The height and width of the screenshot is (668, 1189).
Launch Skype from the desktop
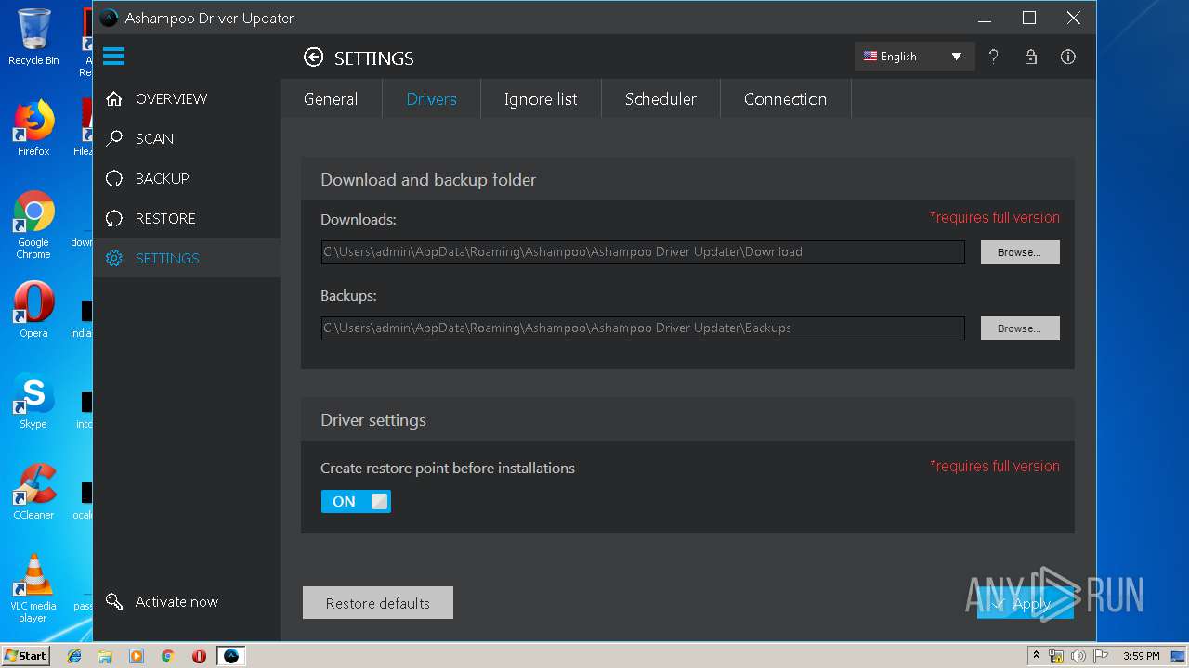33,401
